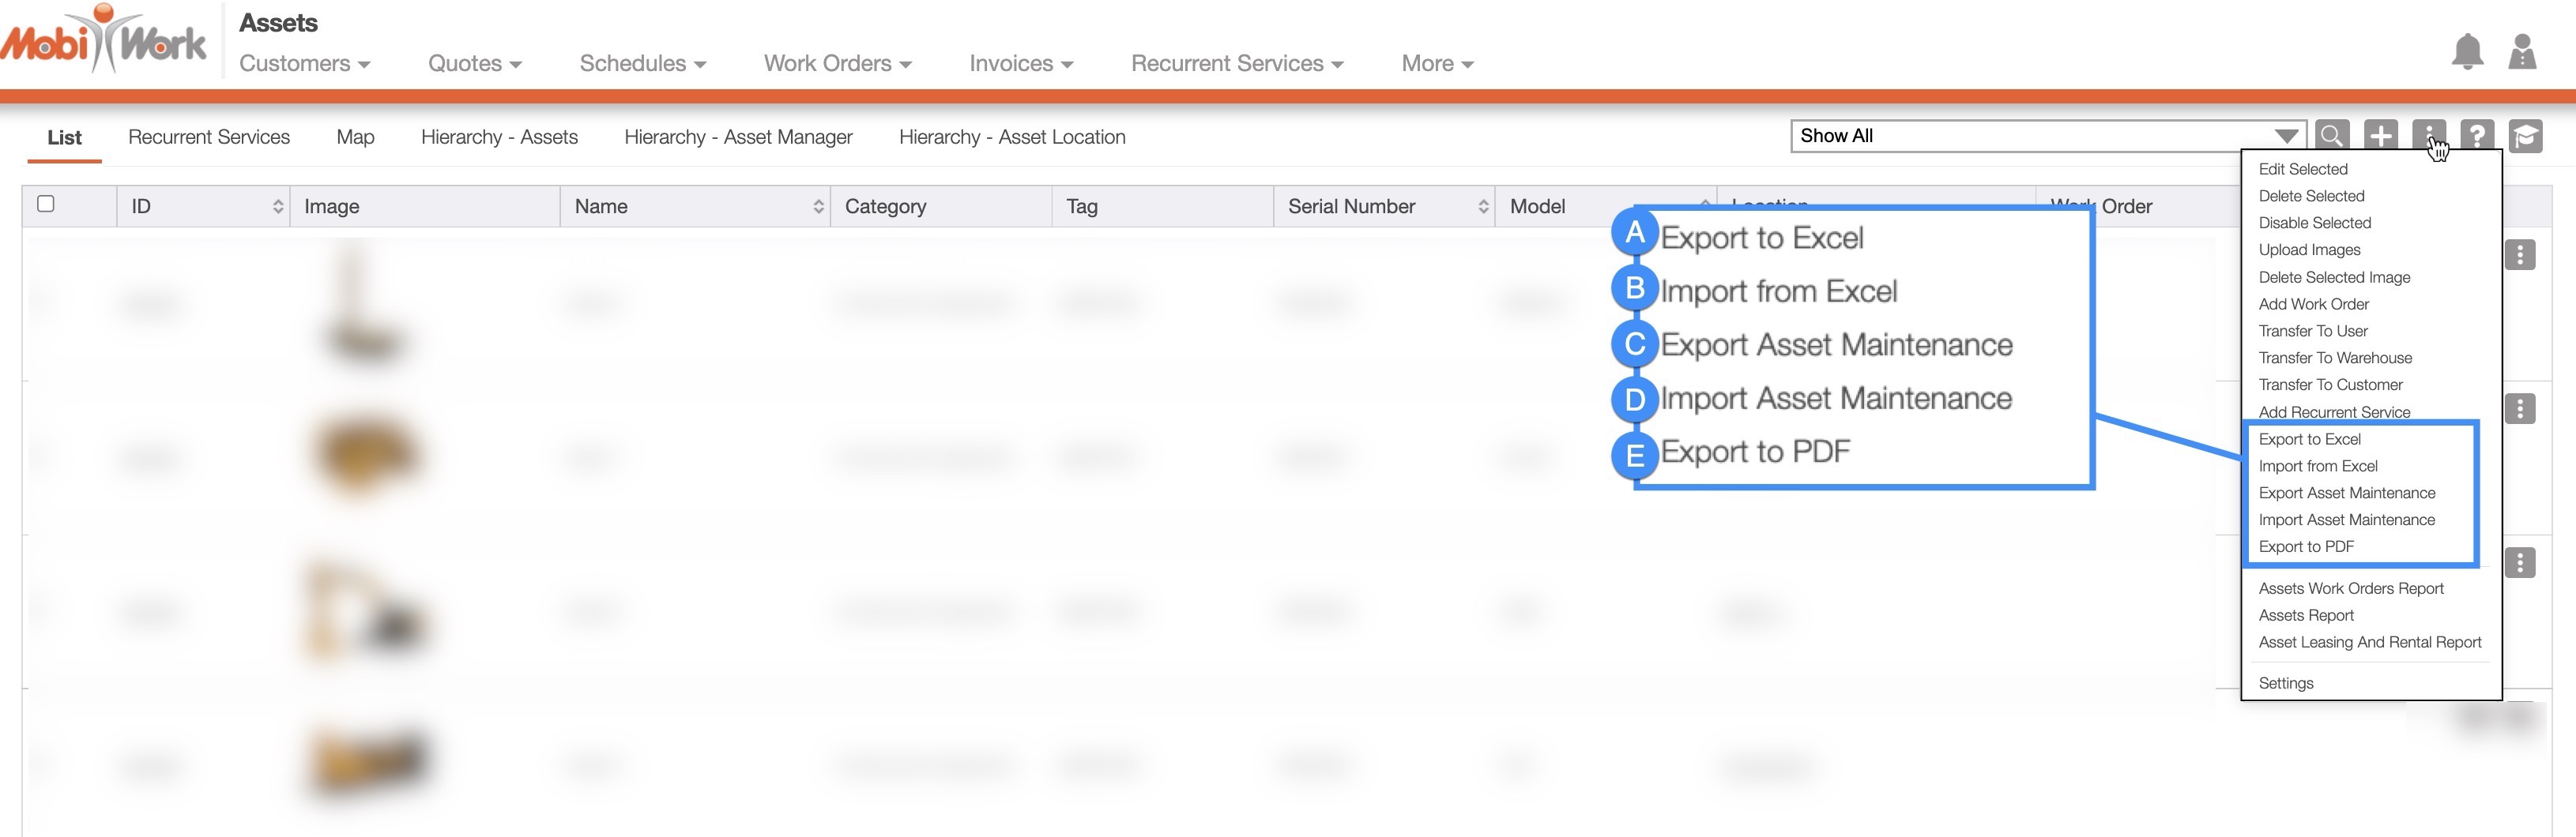Select Export to Excel from menu
Screen dimensions: 2576x837
(x=2309, y=440)
